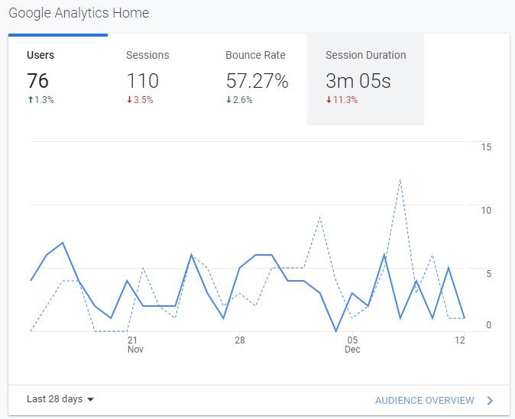The height and width of the screenshot is (419, 515).
Task: Click the y-axis label 5
Action: tap(489, 274)
